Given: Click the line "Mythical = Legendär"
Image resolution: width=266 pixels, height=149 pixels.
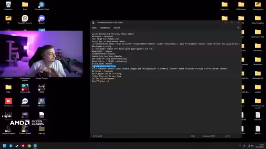Looking at the screenshot, I should 103,71.
